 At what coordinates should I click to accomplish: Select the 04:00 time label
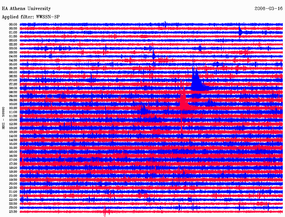[x=13, y=56]
